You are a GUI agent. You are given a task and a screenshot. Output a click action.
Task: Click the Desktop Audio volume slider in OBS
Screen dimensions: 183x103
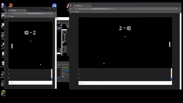pyautogui.click(x=65, y=71)
